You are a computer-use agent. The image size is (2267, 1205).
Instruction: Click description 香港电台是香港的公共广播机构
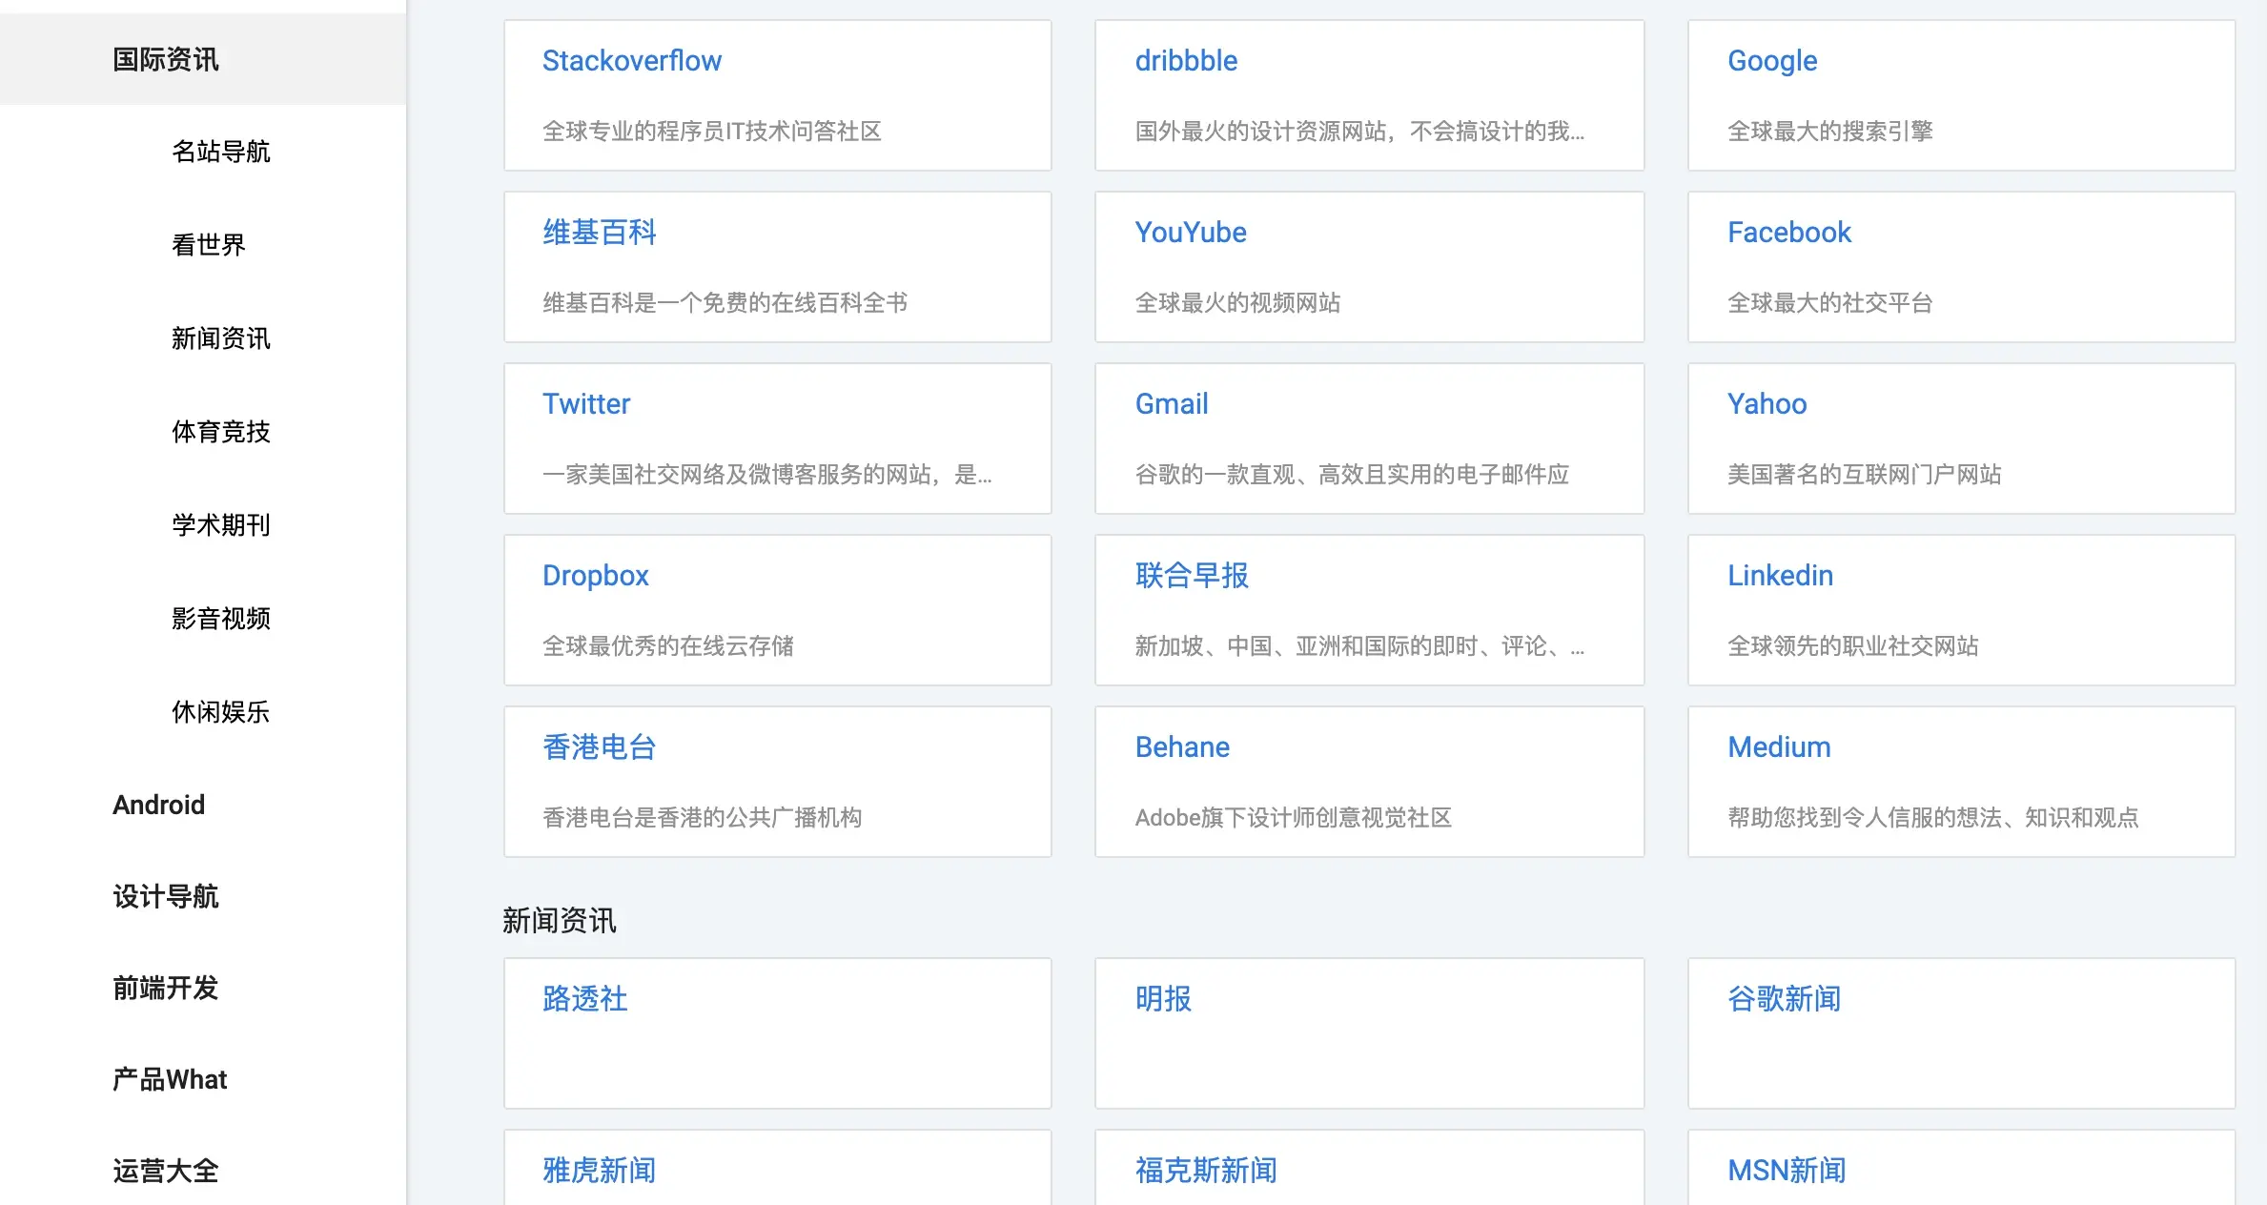703,818
